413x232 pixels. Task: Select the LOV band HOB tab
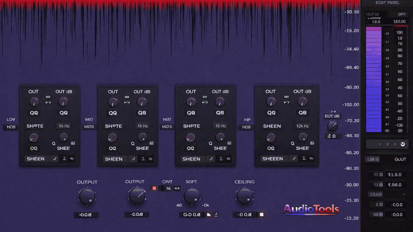[11, 127]
